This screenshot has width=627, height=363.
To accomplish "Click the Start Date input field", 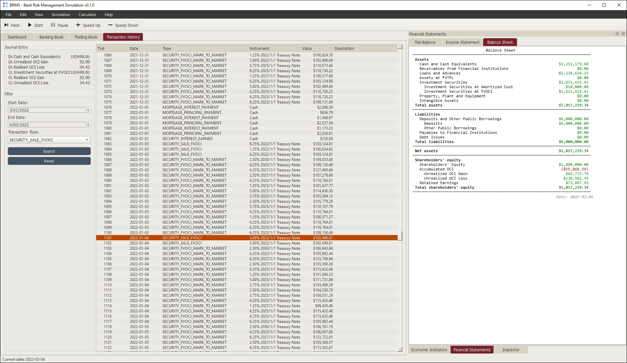I will click(x=47, y=110).
